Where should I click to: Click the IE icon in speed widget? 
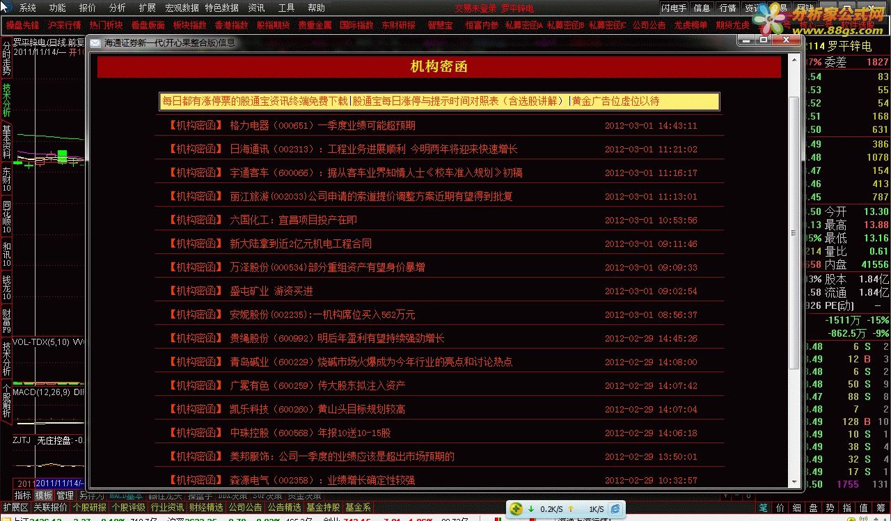(x=615, y=509)
